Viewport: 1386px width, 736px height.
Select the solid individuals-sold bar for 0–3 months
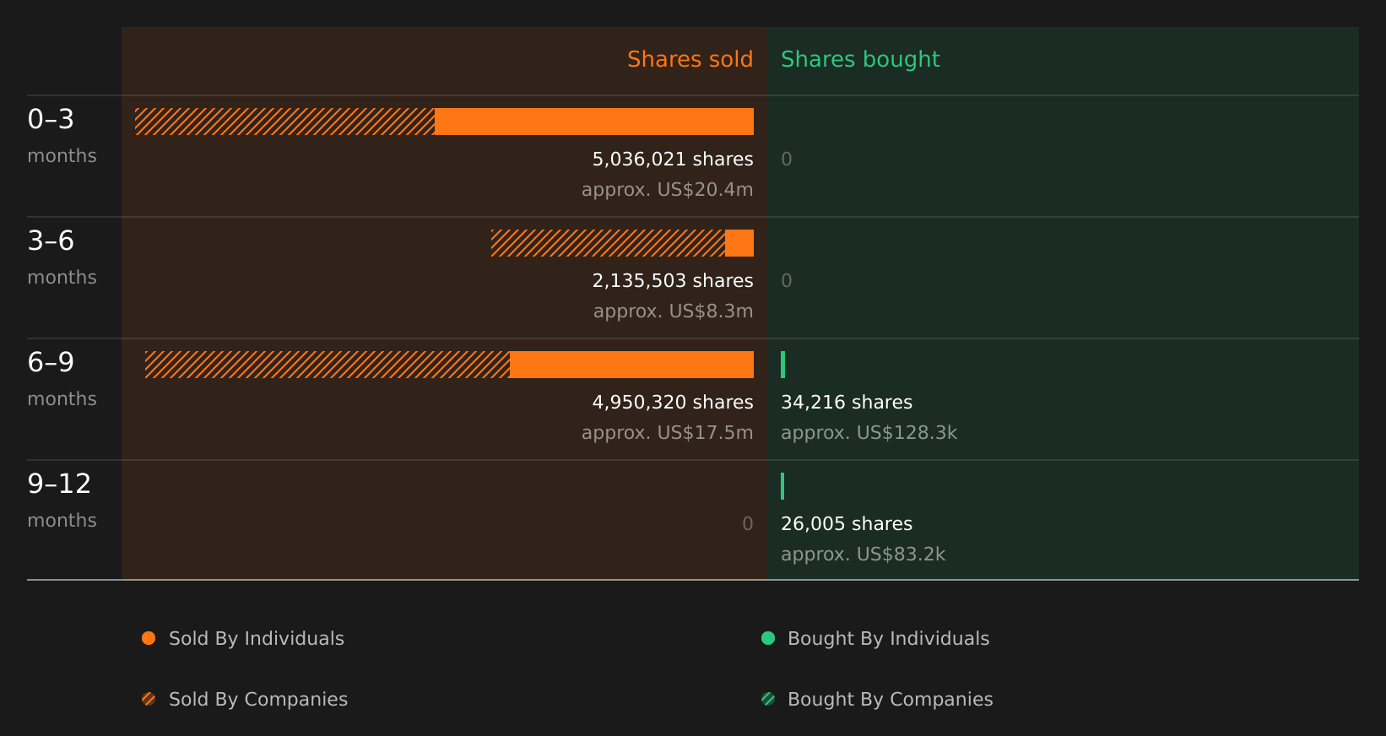tap(594, 122)
